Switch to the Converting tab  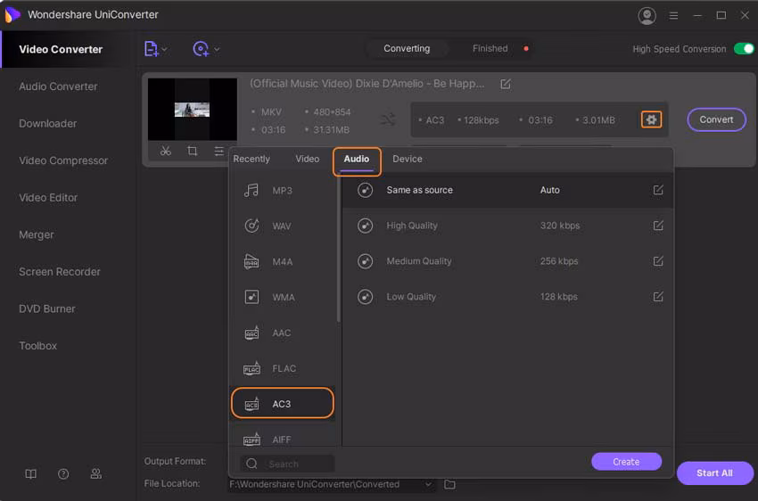[x=407, y=48]
